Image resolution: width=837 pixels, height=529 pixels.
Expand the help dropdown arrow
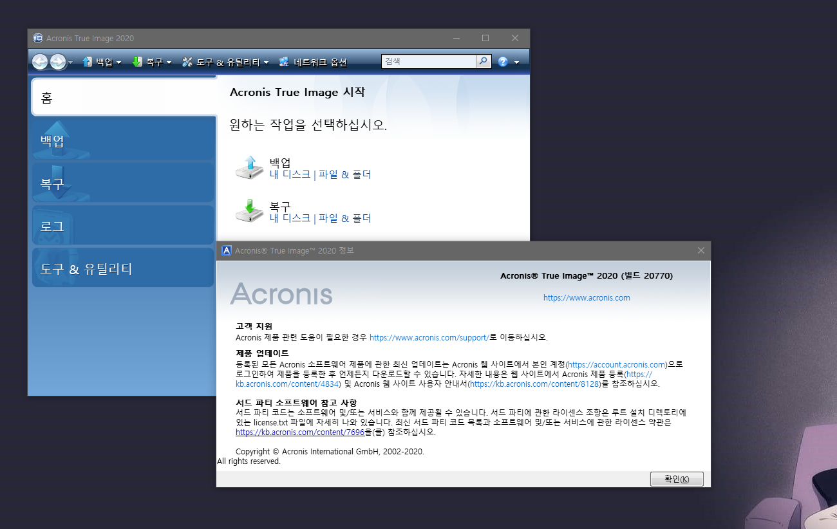pos(516,62)
